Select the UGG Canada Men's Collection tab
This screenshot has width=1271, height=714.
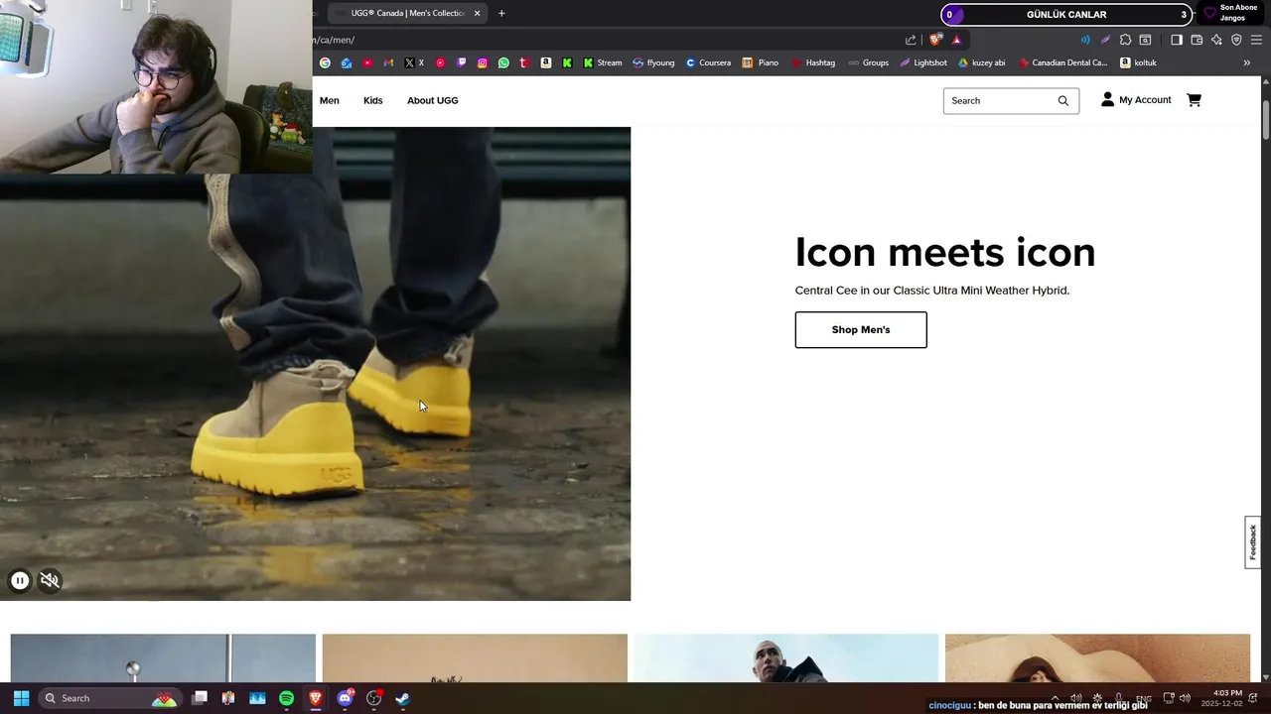[x=405, y=13]
